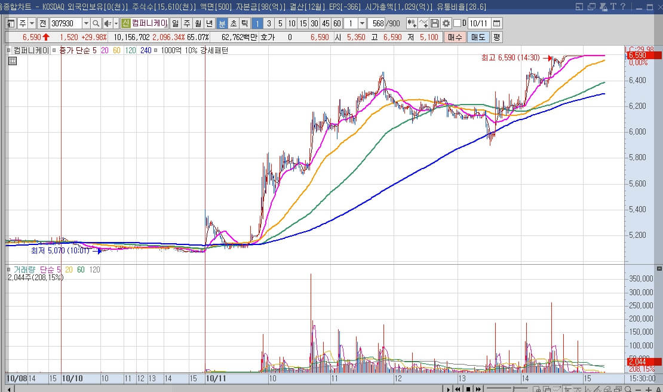Viewport: 663px width, 392px height.
Task: Open the custom interval dropdown arrow
Action: click(362, 23)
